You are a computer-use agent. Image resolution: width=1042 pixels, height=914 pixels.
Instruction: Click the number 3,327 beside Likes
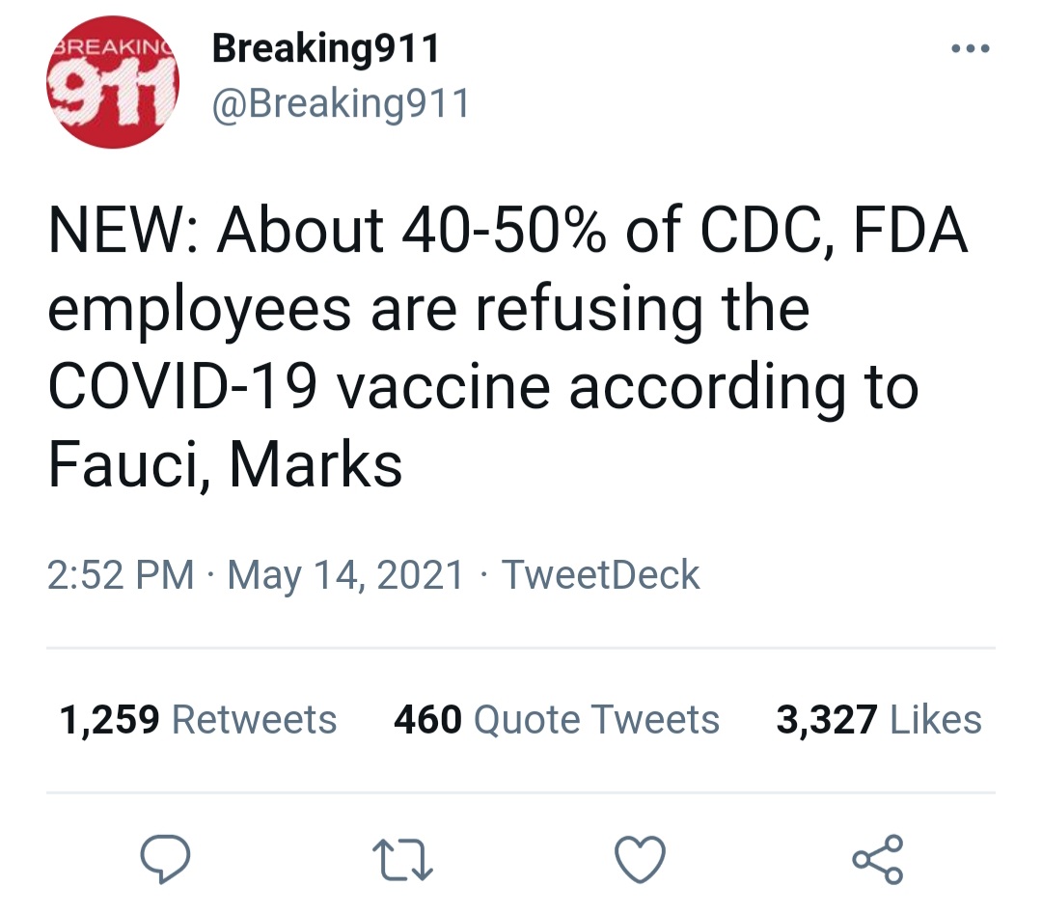click(826, 721)
